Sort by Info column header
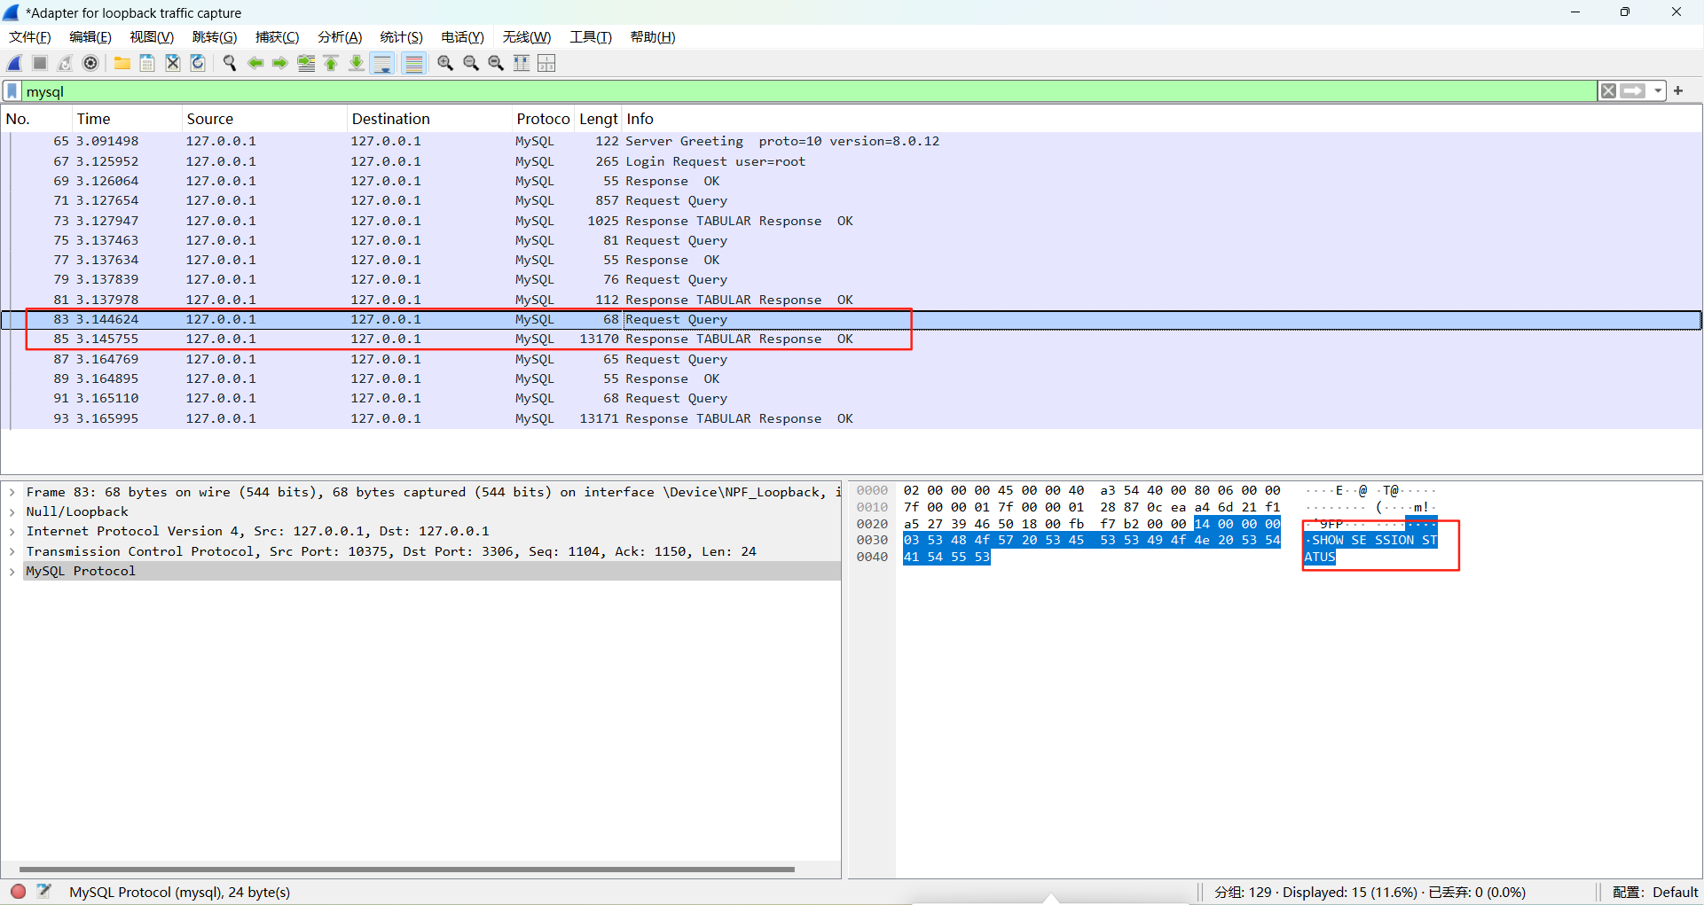 coord(1162,119)
